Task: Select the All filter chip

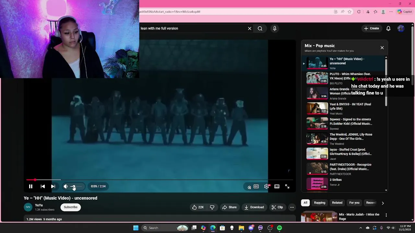Action: 305,203
